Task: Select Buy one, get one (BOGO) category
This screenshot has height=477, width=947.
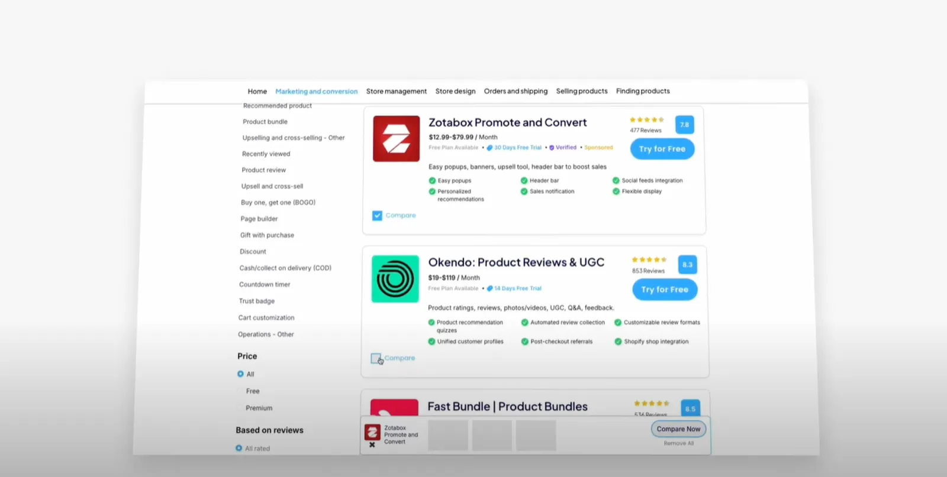Action: (x=278, y=203)
